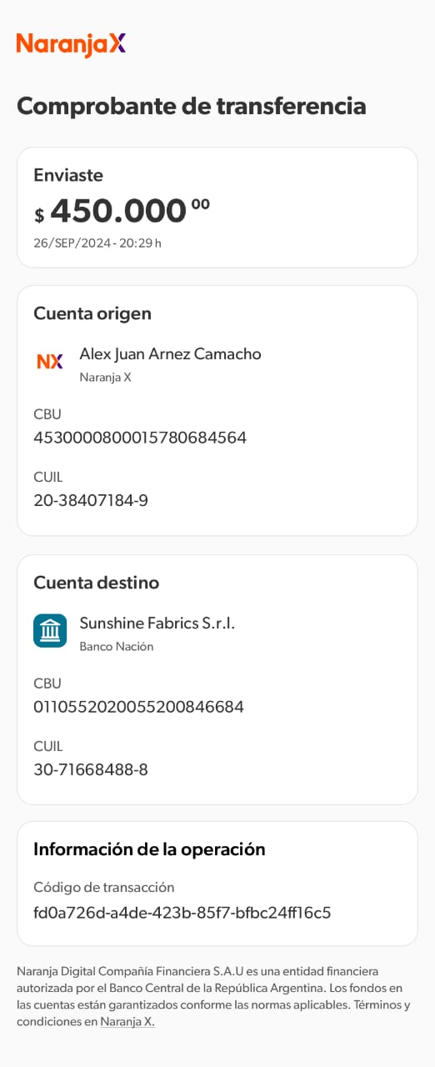This screenshot has height=1067, width=435.
Task: Tap the recipient Sunshine Fabrics S.r.l.
Action: click(x=157, y=624)
